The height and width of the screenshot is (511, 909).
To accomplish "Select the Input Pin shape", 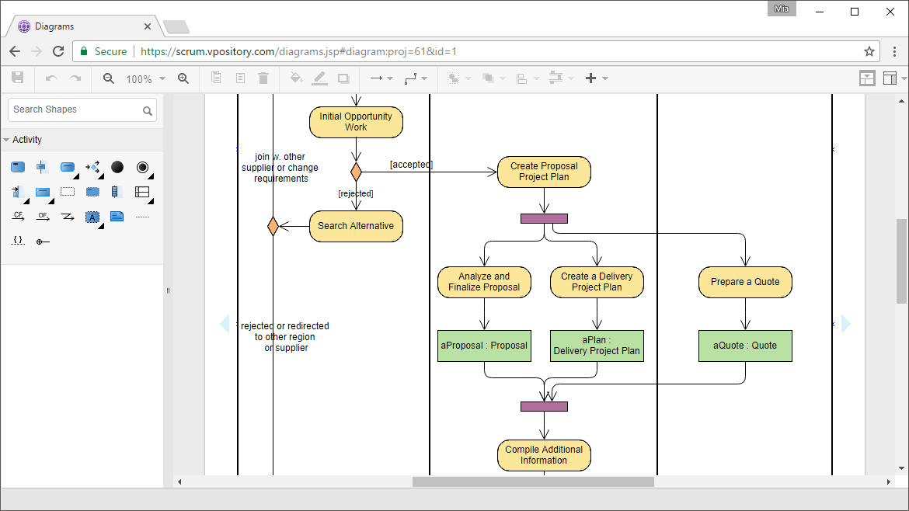I will pos(17,192).
